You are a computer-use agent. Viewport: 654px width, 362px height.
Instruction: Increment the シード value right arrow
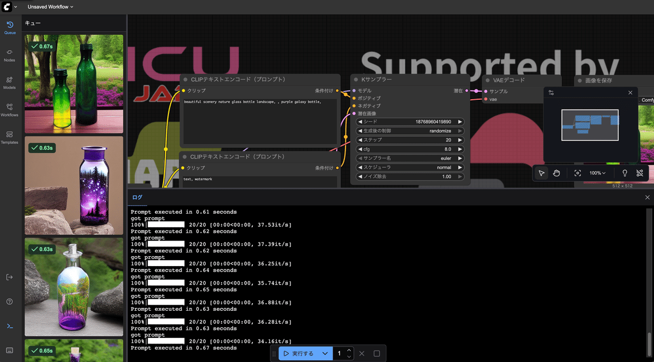pos(460,122)
